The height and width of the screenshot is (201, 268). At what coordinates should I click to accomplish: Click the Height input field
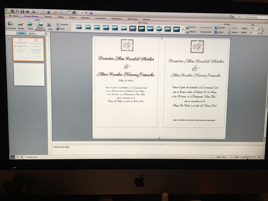(253, 29)
